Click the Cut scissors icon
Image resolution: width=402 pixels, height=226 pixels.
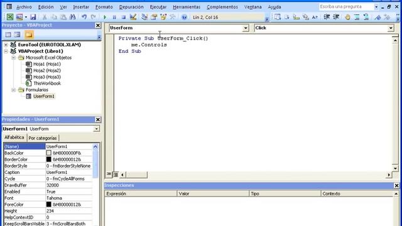(45, 17)
